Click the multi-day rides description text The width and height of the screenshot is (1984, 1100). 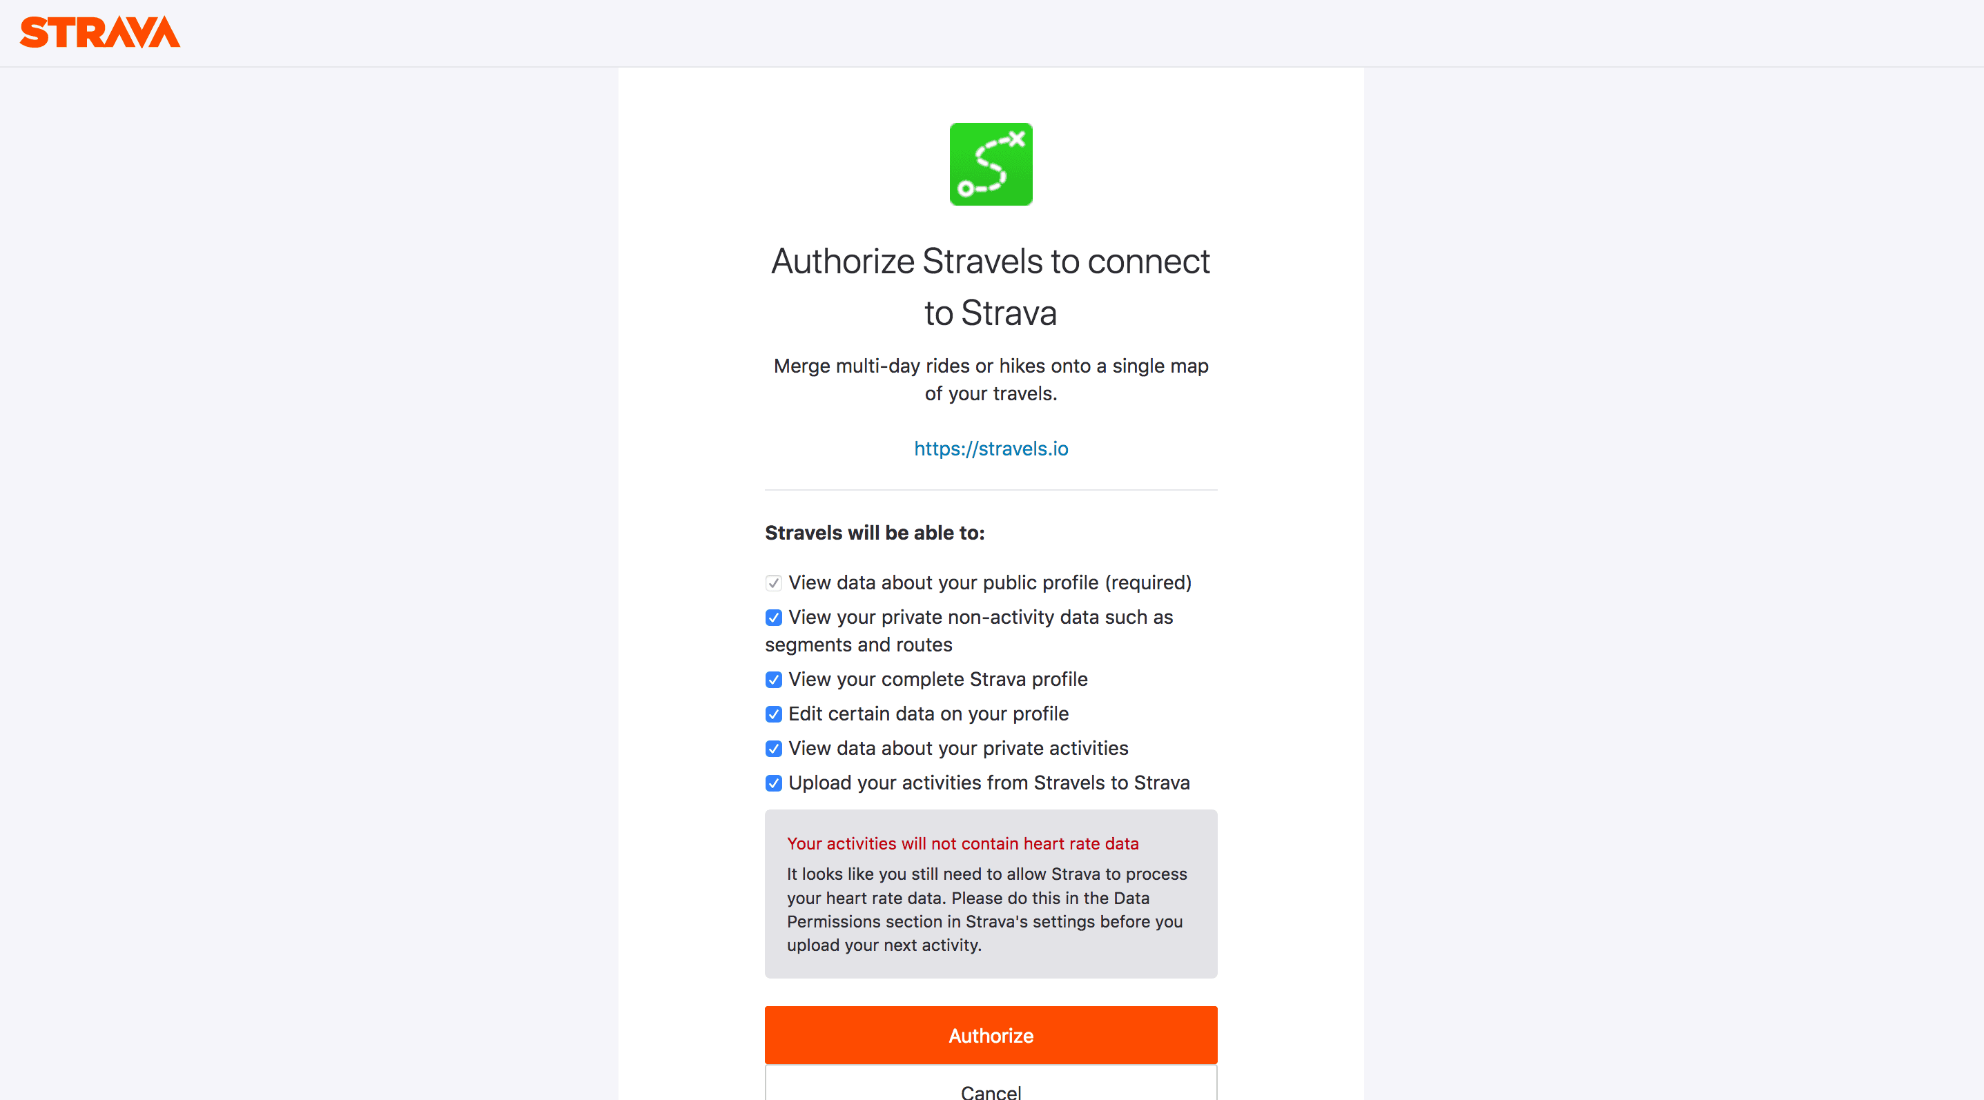point(991,380)
